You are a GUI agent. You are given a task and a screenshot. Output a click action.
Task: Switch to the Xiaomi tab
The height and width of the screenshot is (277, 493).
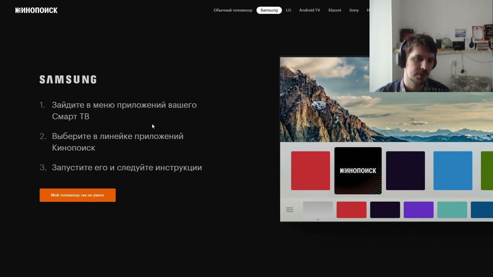coord(335,10)
